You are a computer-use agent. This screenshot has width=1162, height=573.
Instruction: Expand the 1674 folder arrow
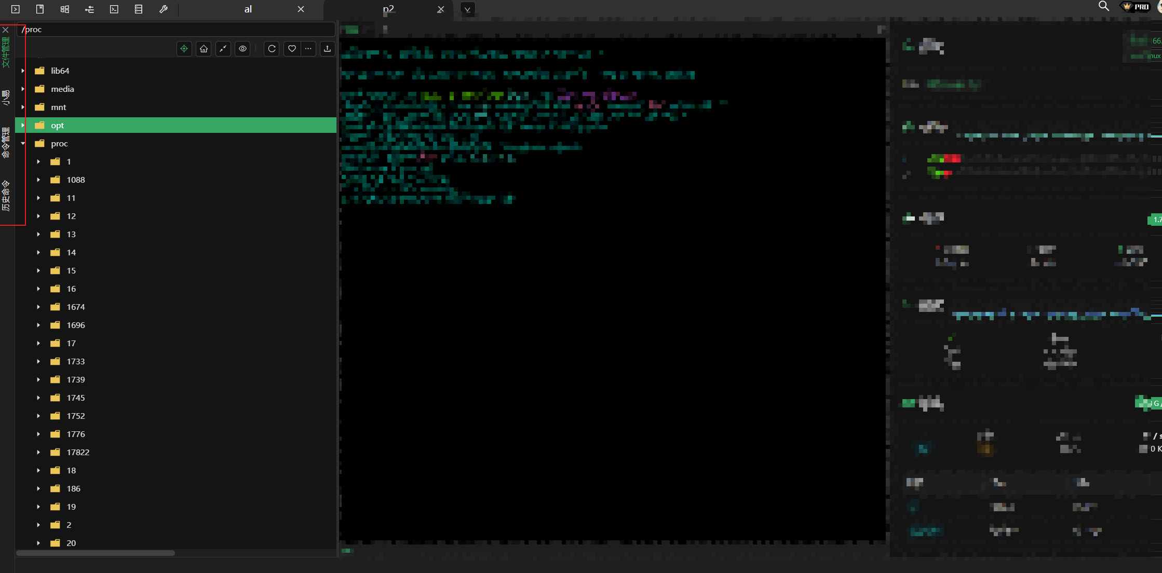click(38, 307)
